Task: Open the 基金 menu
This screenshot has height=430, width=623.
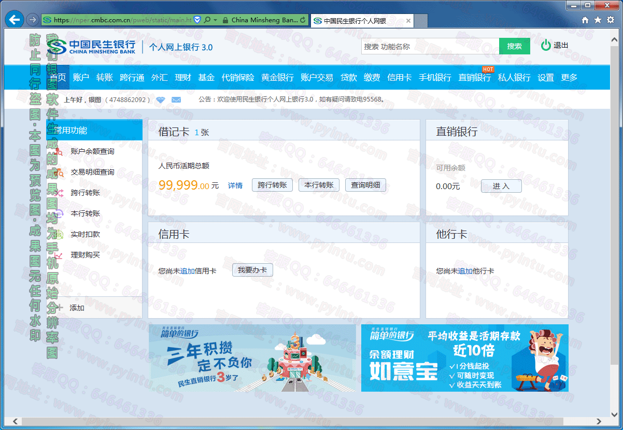Action: coord(206,77)
